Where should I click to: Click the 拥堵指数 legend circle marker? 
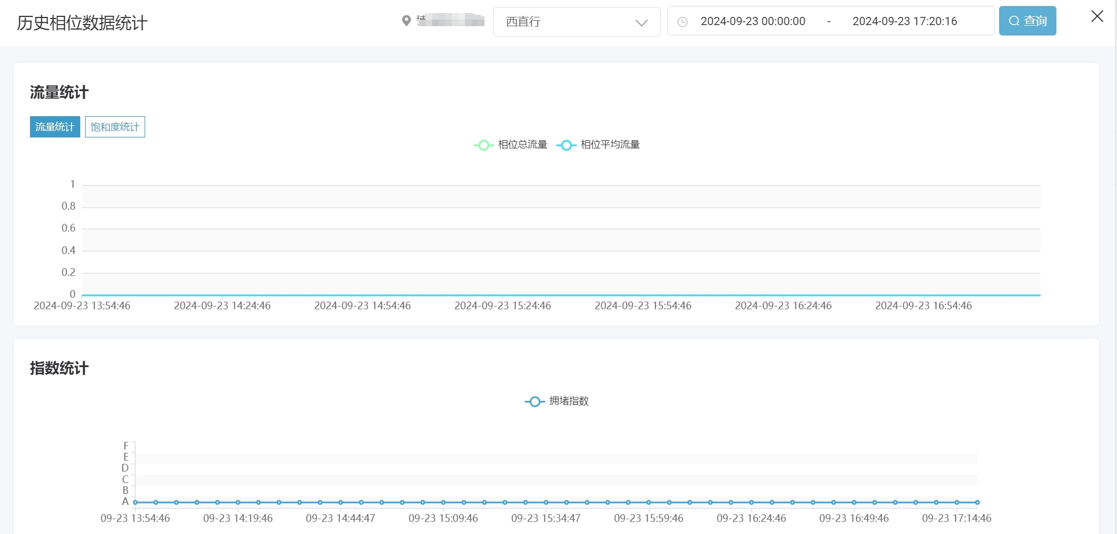point(535,401)
